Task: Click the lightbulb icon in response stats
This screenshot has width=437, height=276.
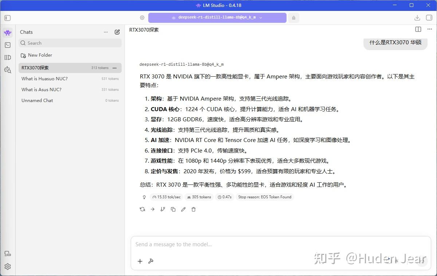Action: [x=144, y=197]
